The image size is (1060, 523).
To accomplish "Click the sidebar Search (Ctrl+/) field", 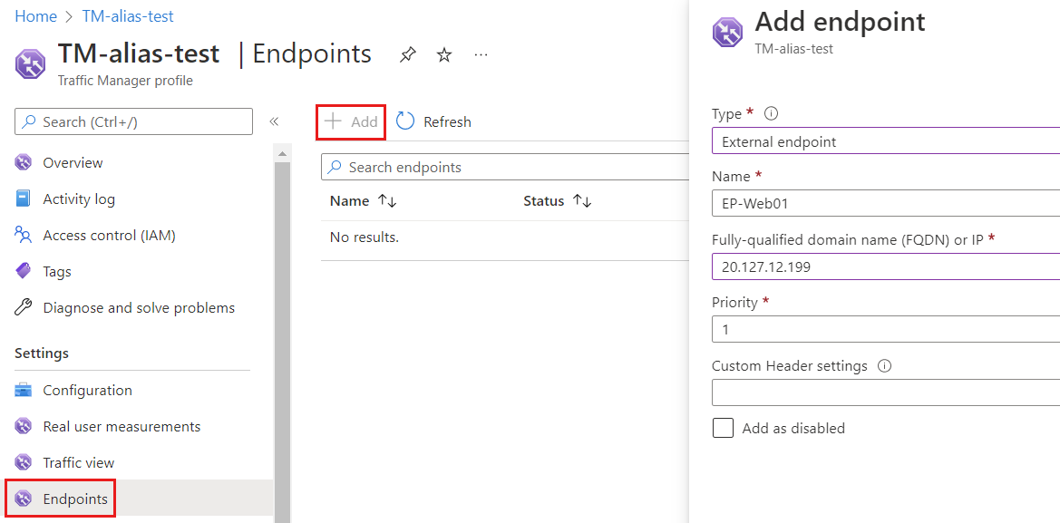I will coord(134,121).
